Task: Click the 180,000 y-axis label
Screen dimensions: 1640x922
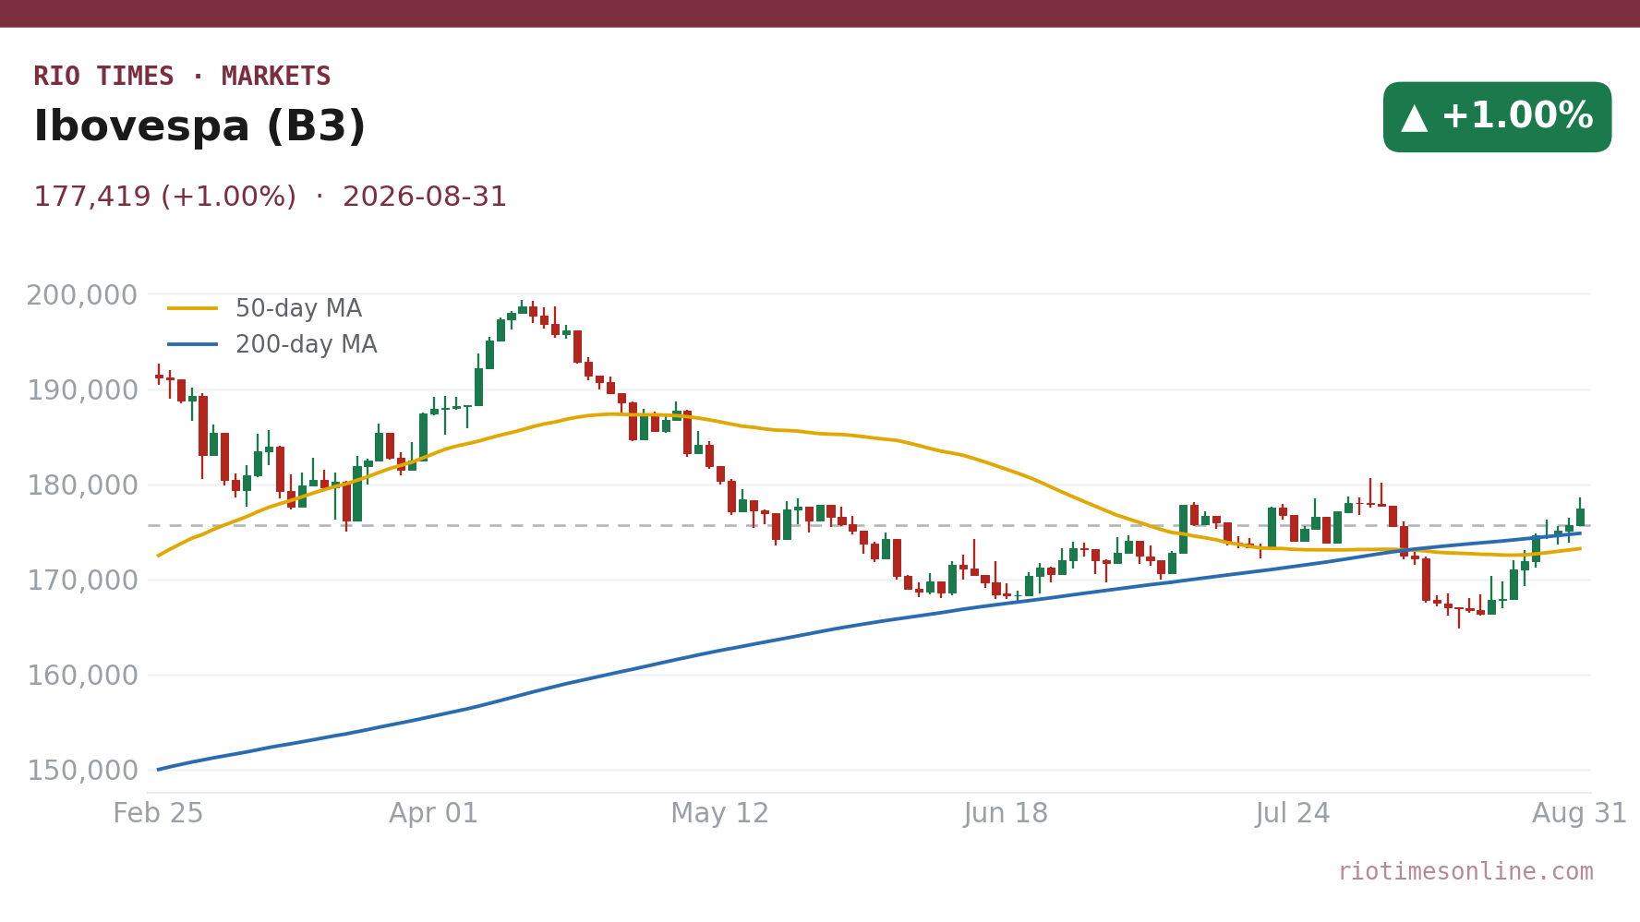Action: pos(82,485)
